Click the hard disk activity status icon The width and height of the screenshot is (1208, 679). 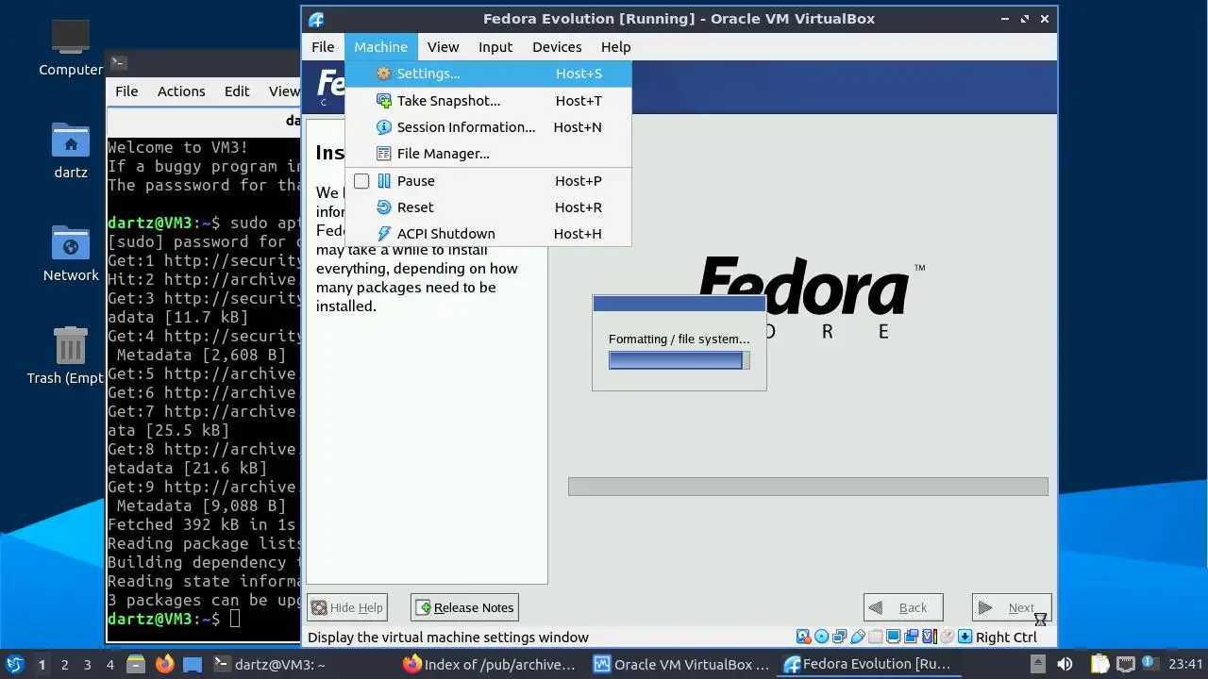click(x=803, y=637)
